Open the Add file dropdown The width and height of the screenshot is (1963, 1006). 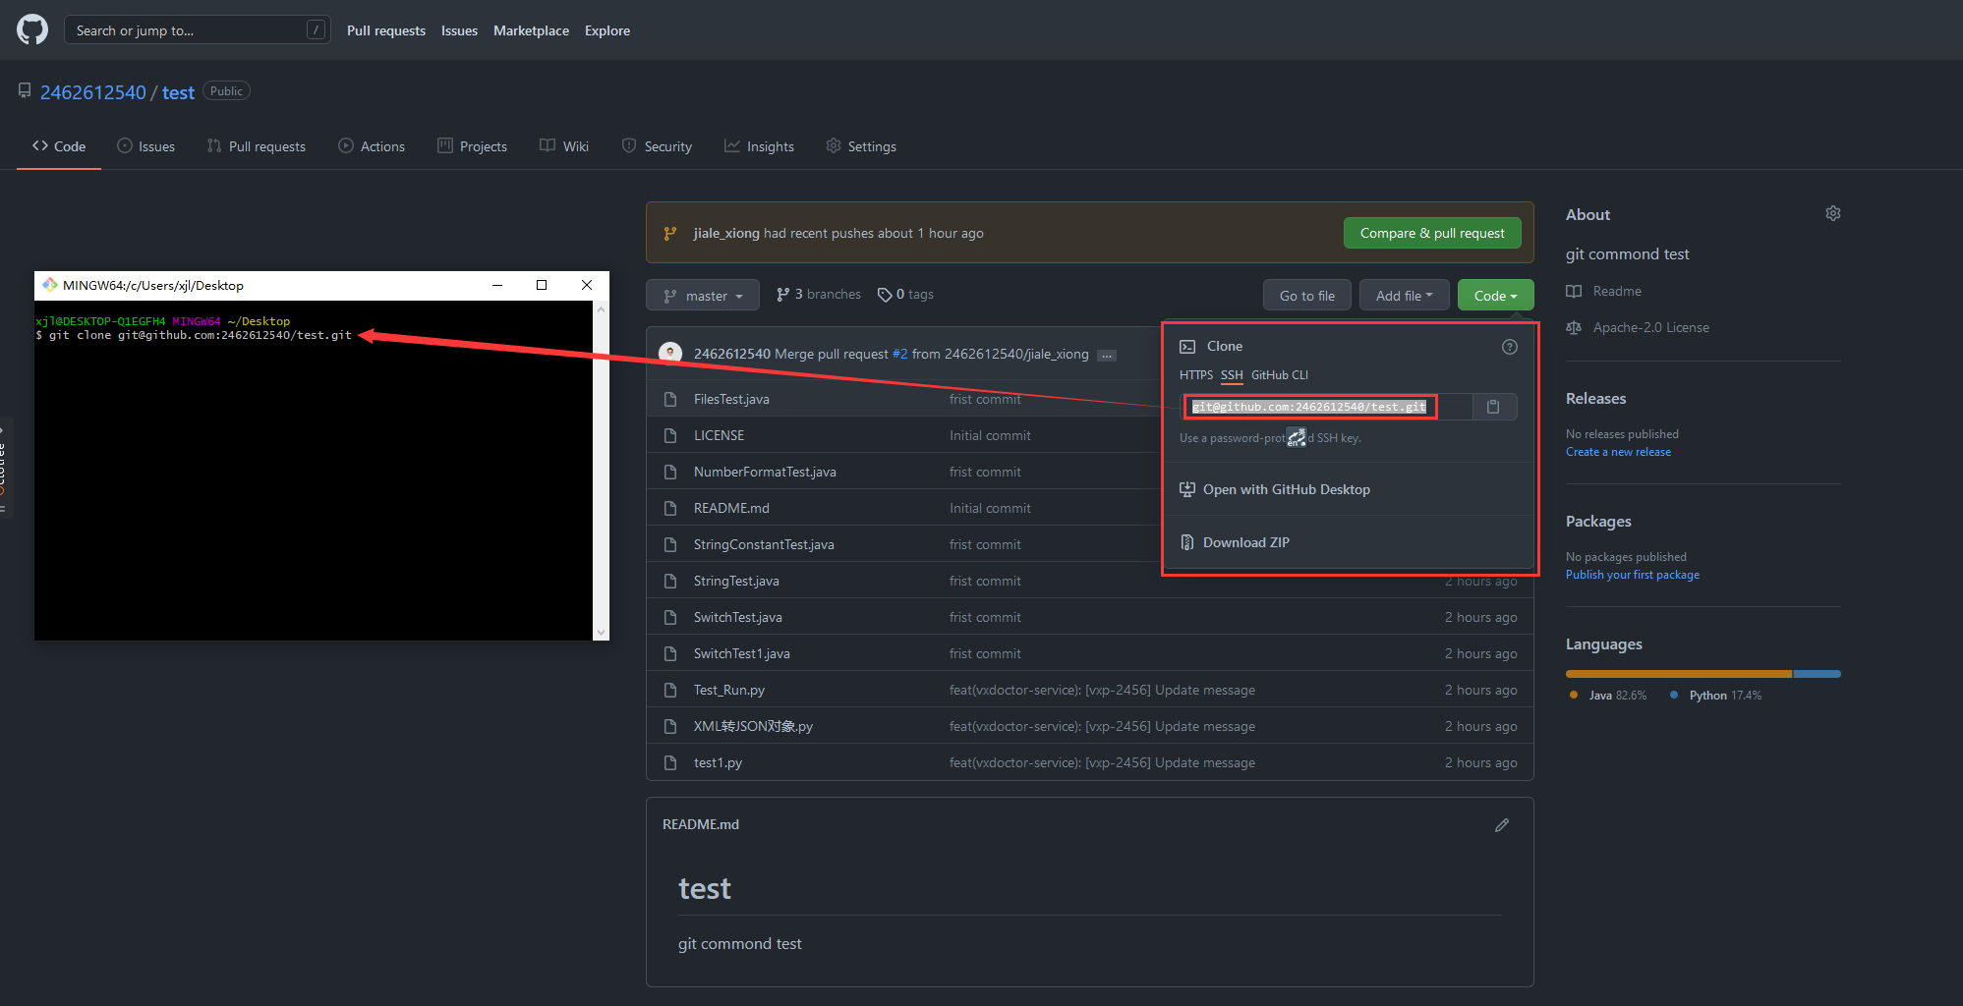(1404, 295)
